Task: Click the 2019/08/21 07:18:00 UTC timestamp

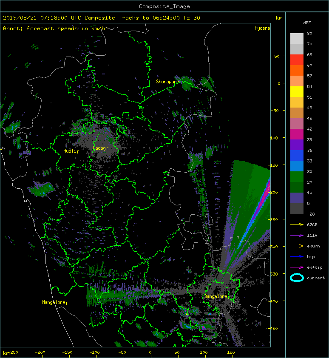Action: (42, 18)
